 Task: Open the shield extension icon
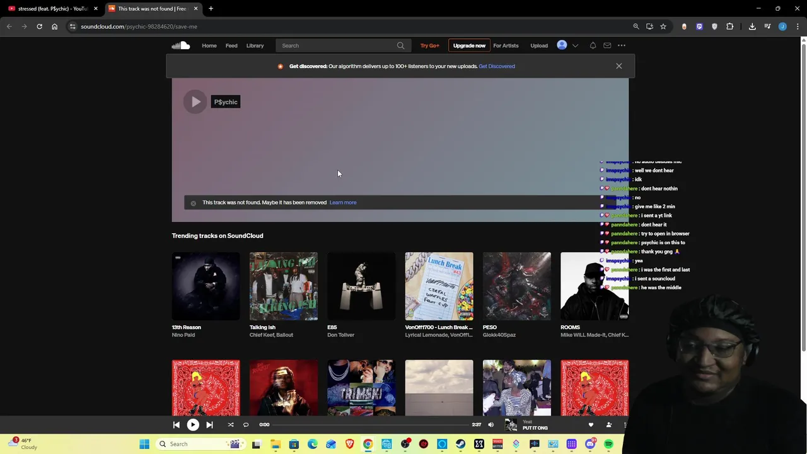714,26
